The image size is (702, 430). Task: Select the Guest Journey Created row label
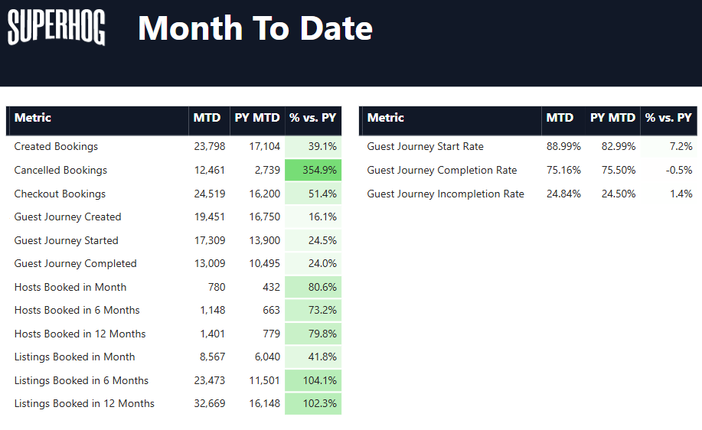(67, 217)
